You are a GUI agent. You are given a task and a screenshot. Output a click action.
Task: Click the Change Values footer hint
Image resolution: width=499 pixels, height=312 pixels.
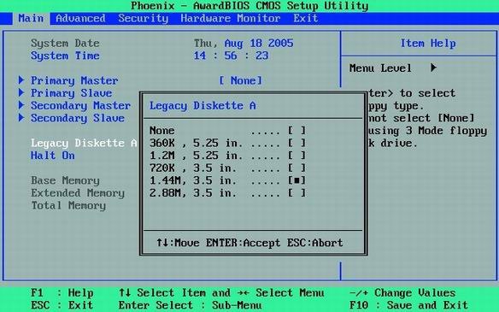pyautogui.click(x=402, y=292)
